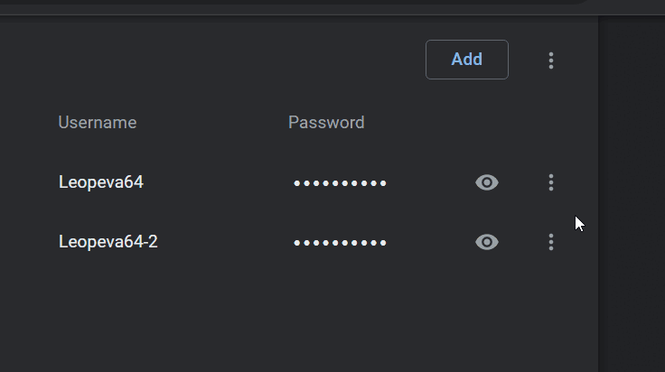Click blank space left of the Add button
This screenshot has width=665, height=372.
(x=226, y=60)
